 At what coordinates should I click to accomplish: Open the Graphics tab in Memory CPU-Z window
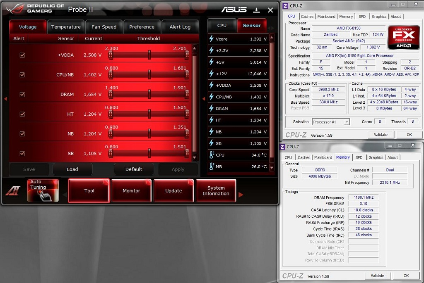click(x=376, y=157)
